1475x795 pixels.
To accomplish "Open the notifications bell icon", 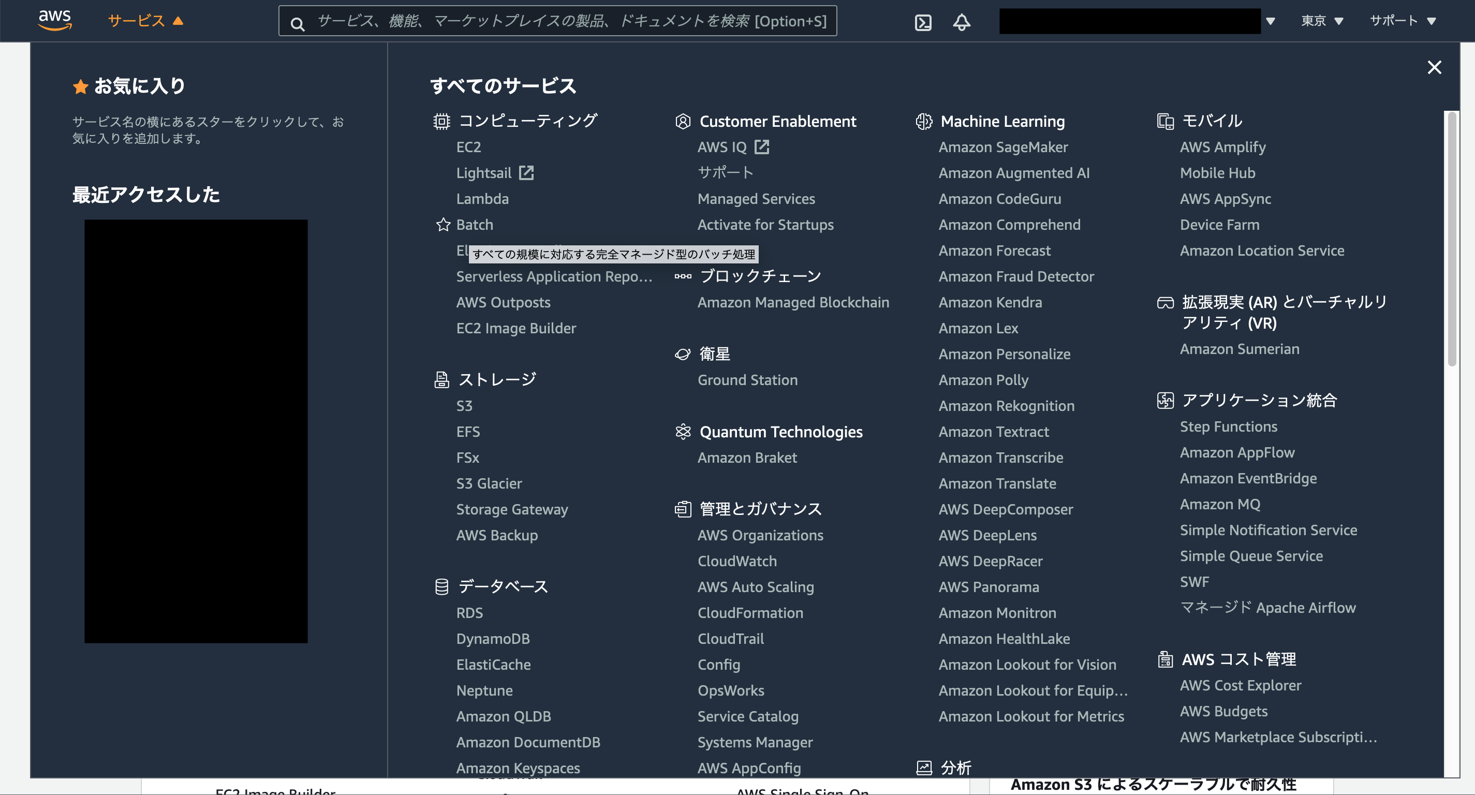I will pyautogui.click(x=962, y=22).
